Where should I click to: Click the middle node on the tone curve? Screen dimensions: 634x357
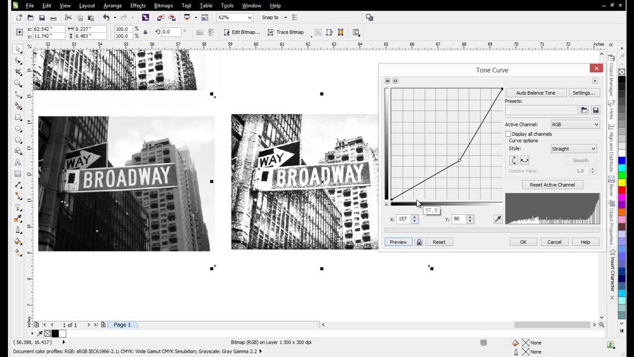click(460, 160)
